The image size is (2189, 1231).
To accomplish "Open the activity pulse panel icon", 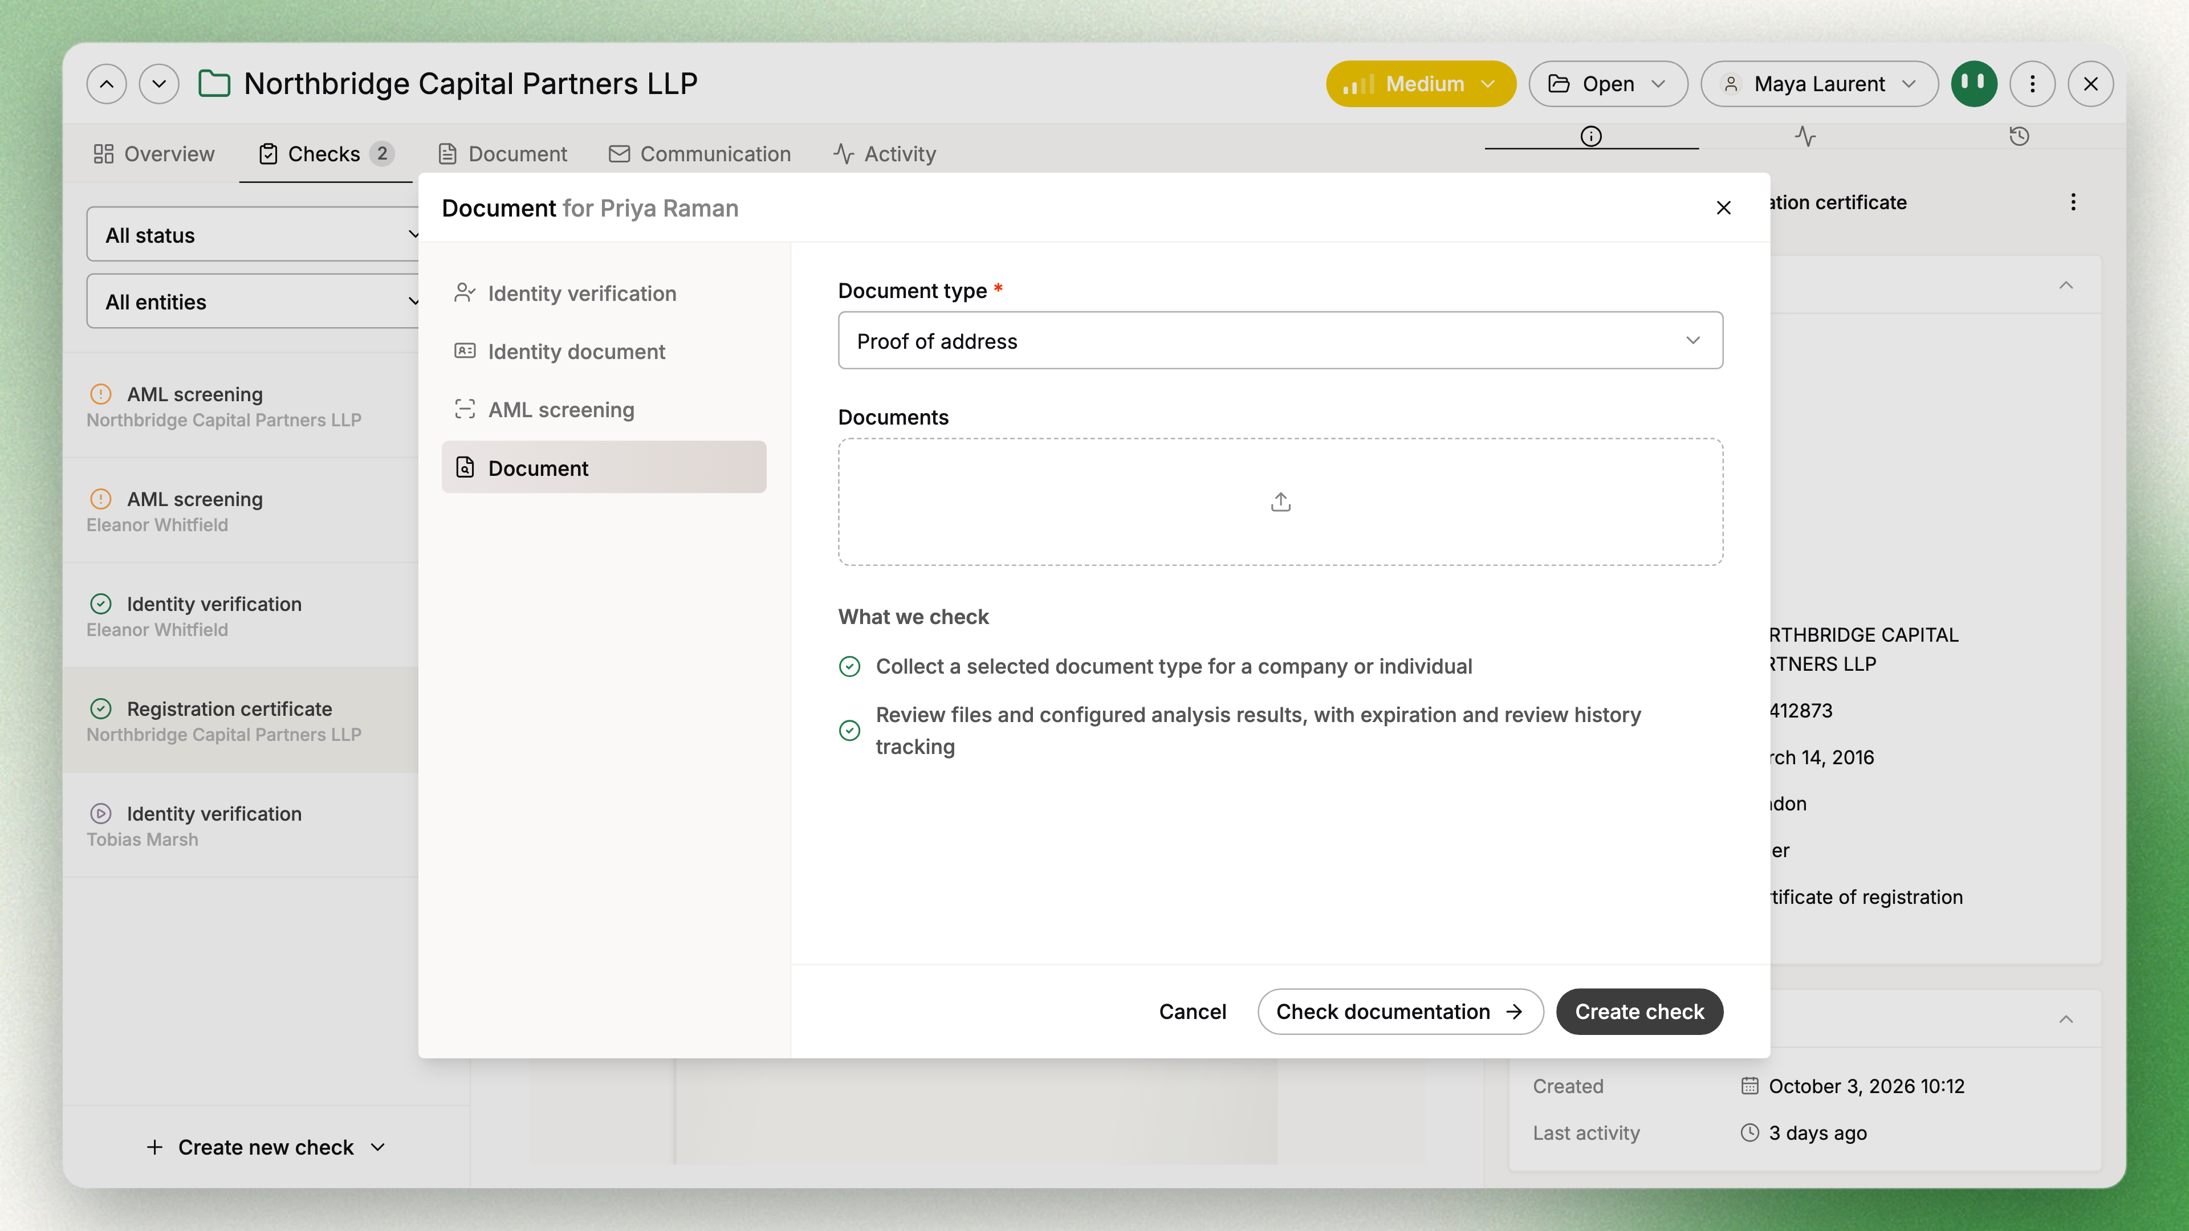I will click(1805, 136).
